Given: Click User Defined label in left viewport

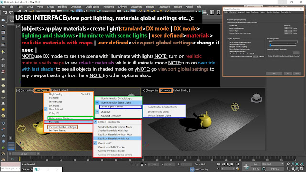Looking at the screenshot, I should pos(42,90).
